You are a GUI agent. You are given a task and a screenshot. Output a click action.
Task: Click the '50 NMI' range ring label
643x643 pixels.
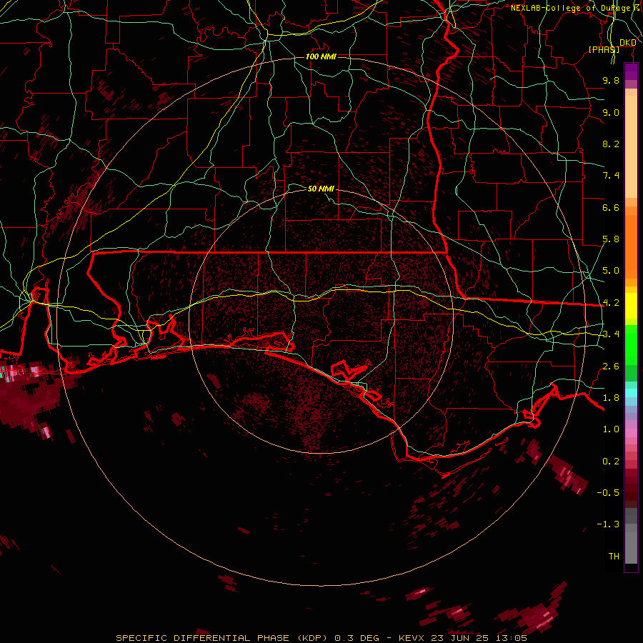pyautogui.click(x=321, y=189)
